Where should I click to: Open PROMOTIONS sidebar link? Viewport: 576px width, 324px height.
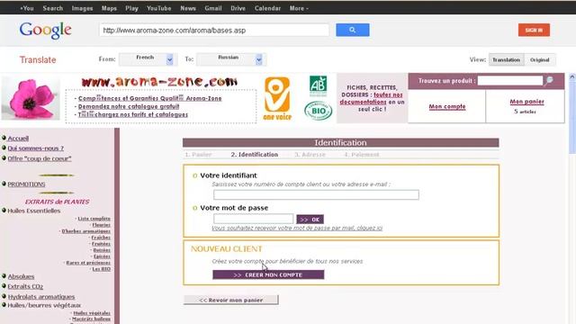coord(26,184)
